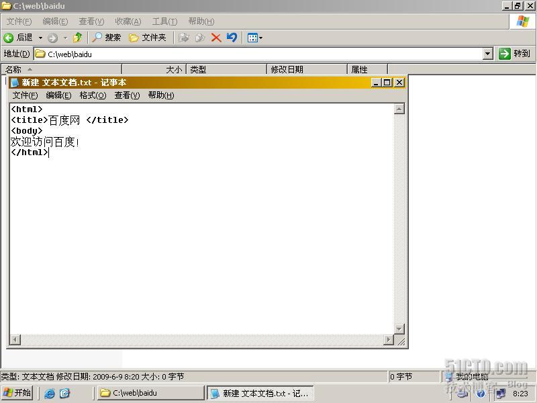
Task: Launch Internet Explorer from quick launch
Action: pos(49,394)
